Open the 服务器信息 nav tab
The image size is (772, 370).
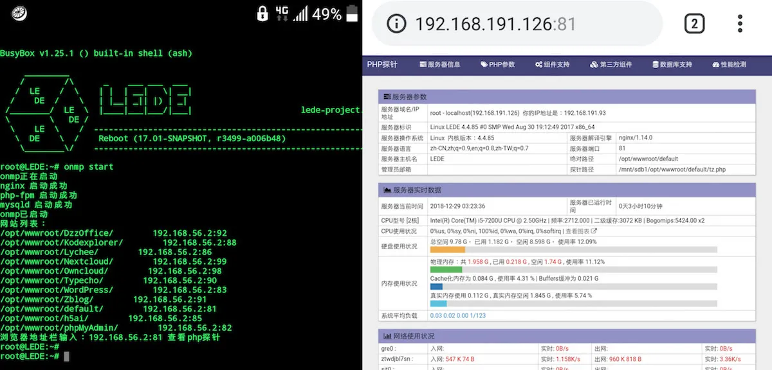click(440, 65)
